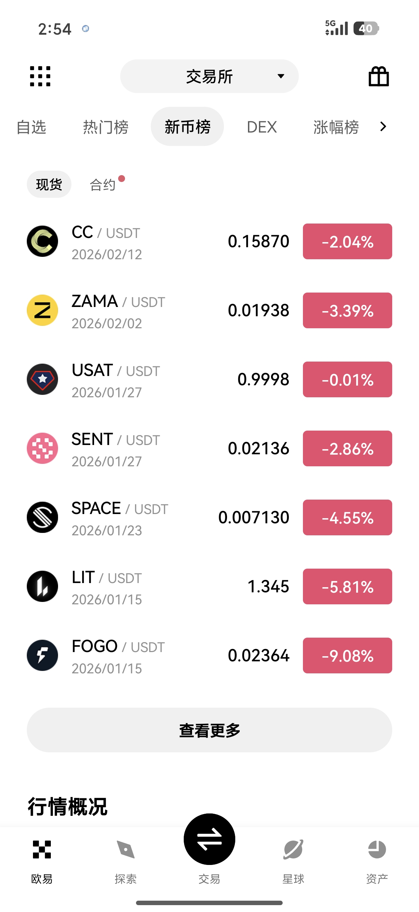Open the 星球 planet icon

point(293,850)
